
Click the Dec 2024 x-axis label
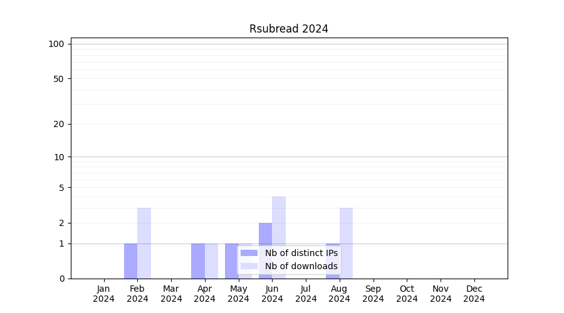point(474,294)
